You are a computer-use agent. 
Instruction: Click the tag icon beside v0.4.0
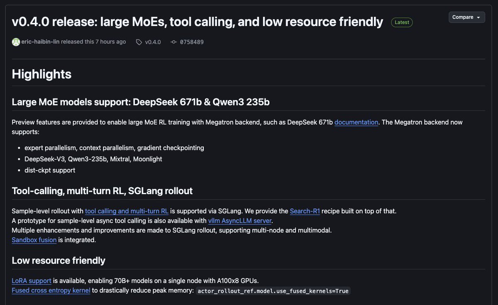(139, 42)
